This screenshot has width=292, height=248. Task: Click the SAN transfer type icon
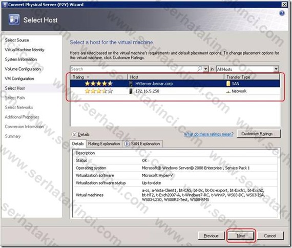point(228,84)
